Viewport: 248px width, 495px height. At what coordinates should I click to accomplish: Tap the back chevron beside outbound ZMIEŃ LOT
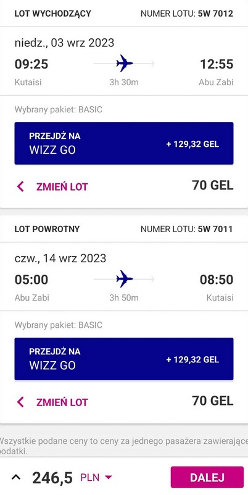pos(20,186)
